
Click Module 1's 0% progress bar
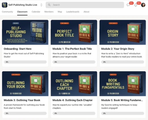74,62
